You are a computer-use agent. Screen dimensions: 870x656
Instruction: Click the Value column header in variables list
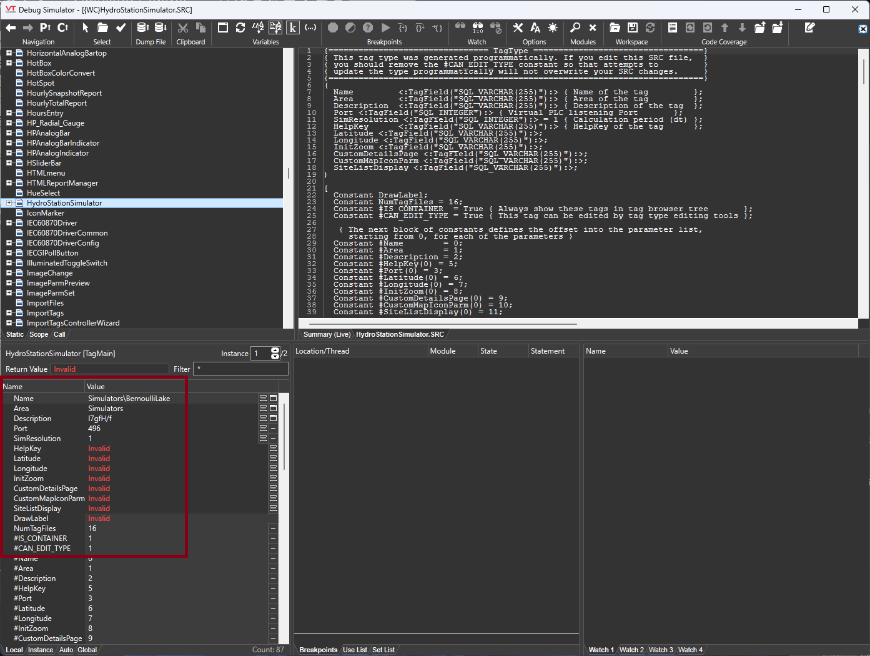(x=96, y=387)
